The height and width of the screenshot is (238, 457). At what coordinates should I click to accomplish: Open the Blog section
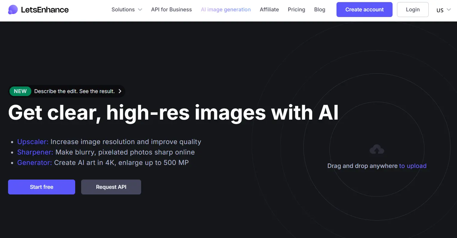[319, 9]
